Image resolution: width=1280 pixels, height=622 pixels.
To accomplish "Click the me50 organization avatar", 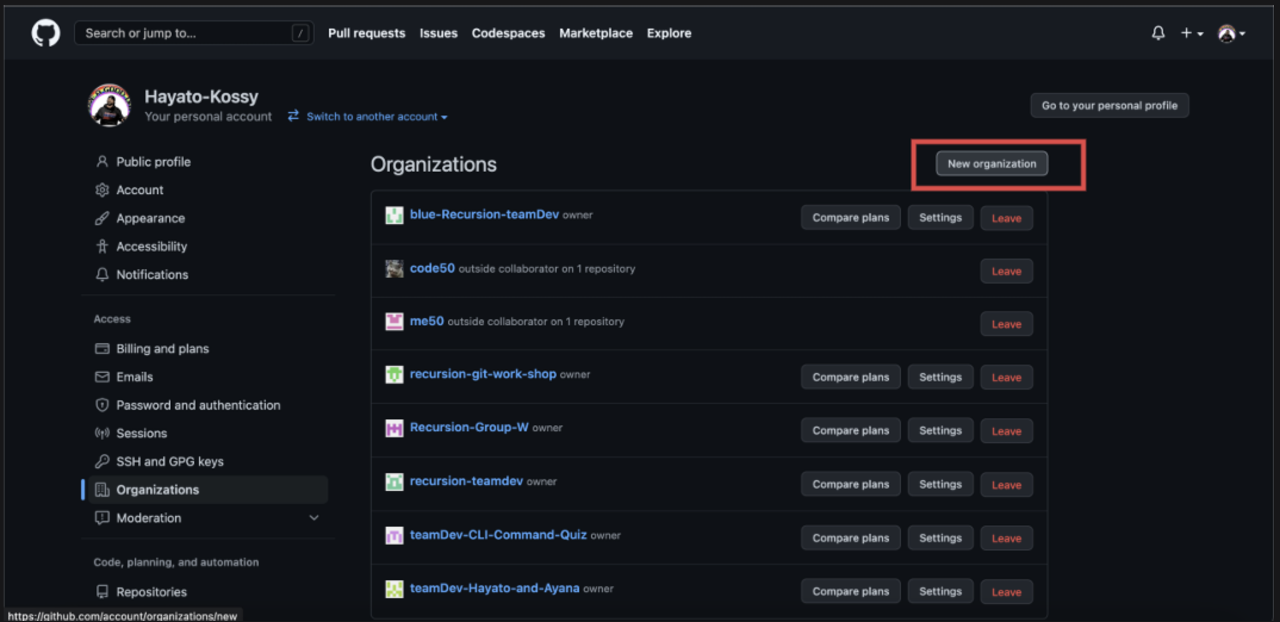I will pos(394,321).
